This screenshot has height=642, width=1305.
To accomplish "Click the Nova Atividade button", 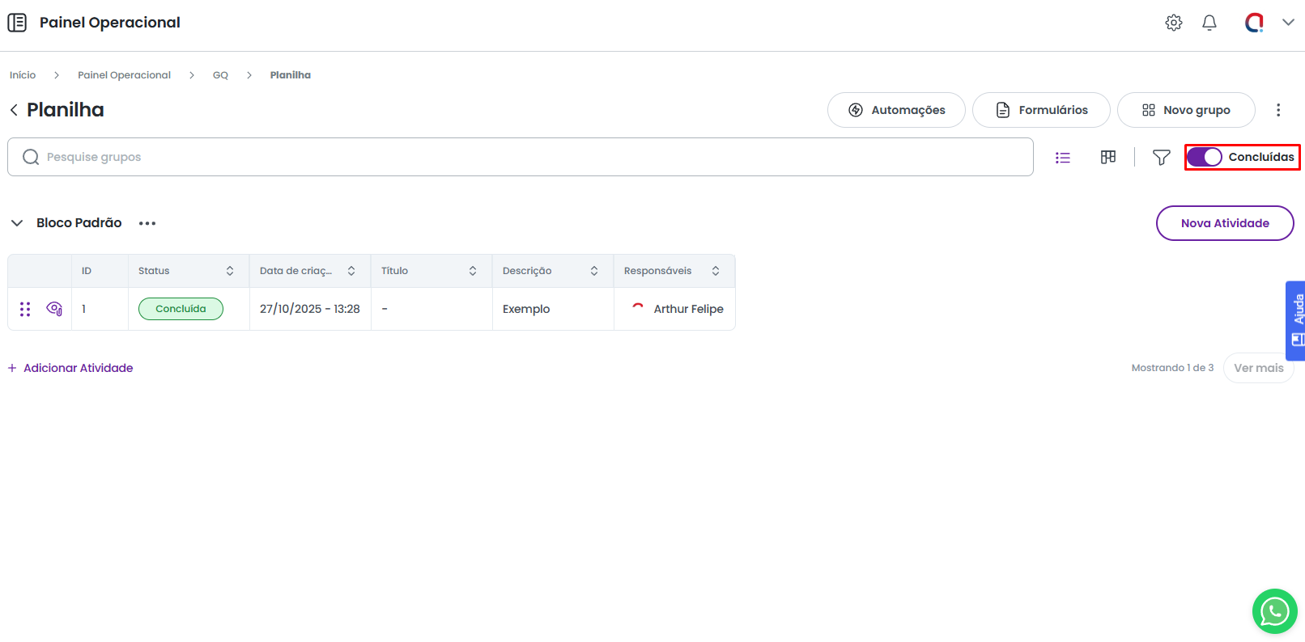I will pos(1224,223).
